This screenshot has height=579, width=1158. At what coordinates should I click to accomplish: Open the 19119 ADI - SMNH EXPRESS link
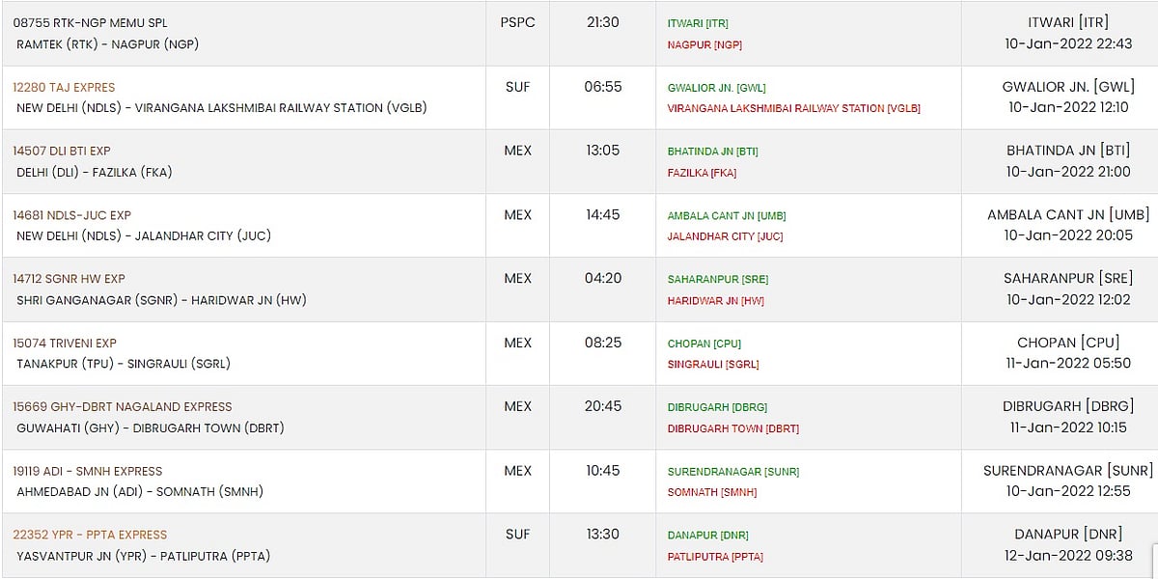click(88, 471)
